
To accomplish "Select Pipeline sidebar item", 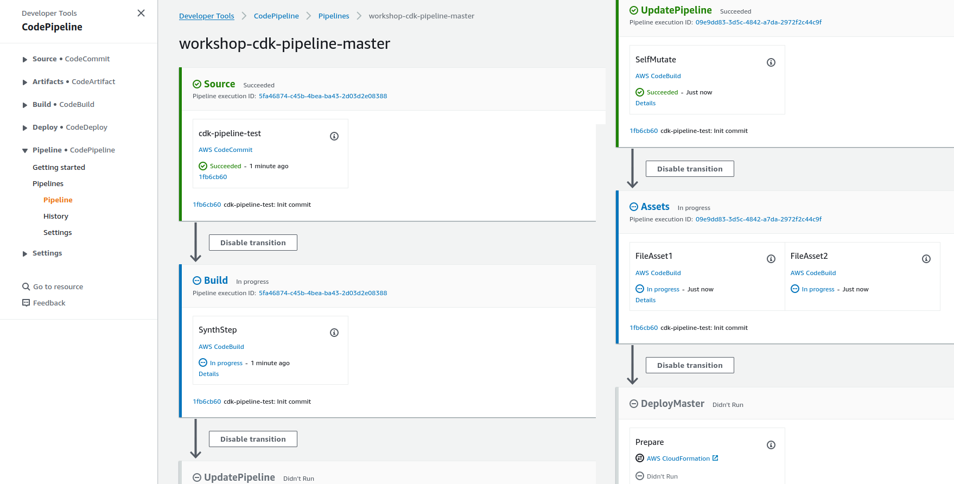I will (58, 200).
